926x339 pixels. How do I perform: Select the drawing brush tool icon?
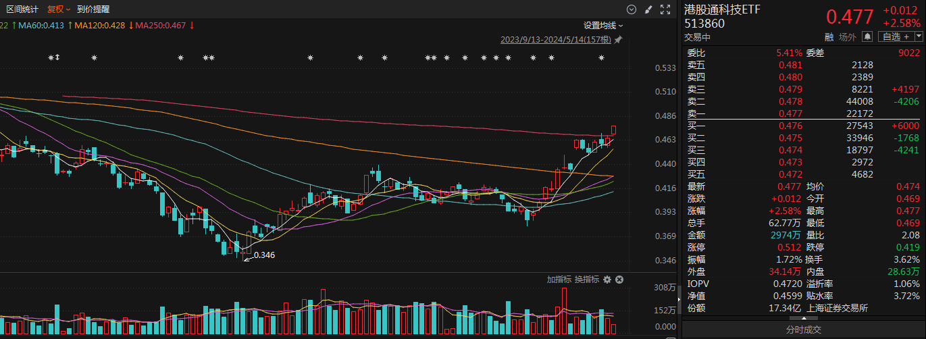click(648, 9)
